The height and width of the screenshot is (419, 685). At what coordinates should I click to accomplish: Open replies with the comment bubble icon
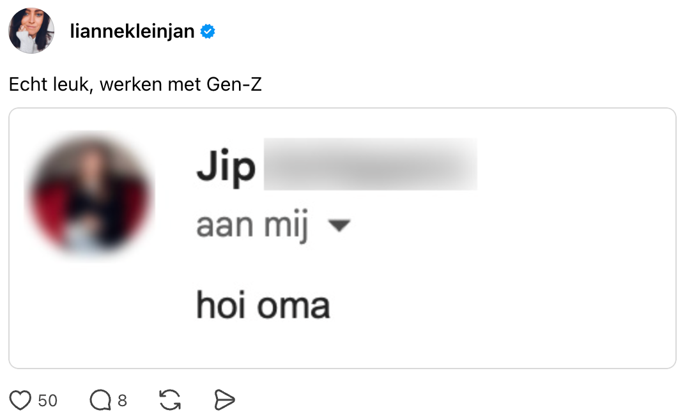[100, 400]
